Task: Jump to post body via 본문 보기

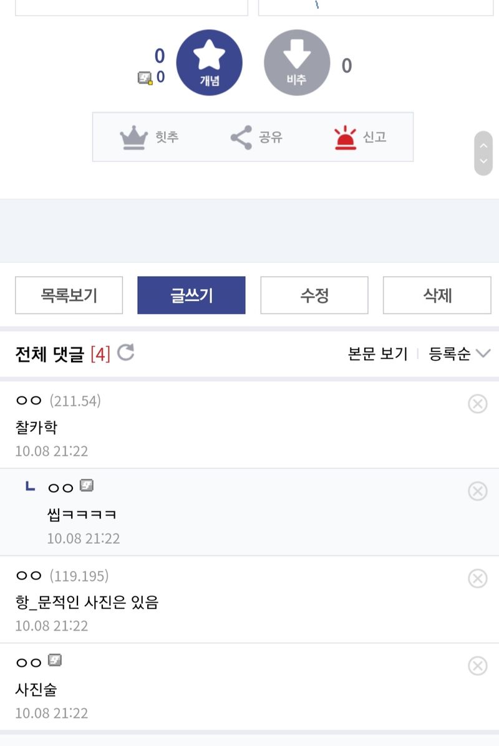Action: coord(377,354)
